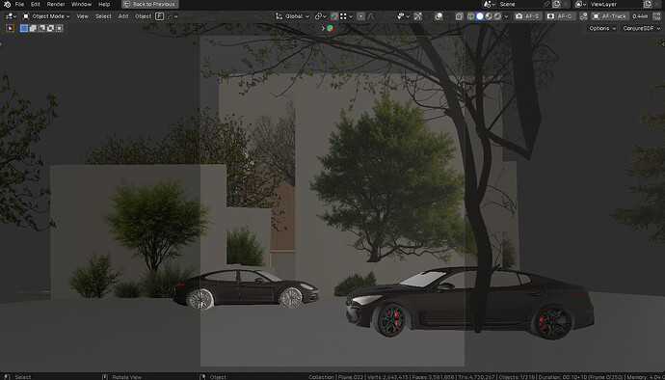
Task: Toggle proportional editing
Action: pyautogui.click(x=360, y=16)
